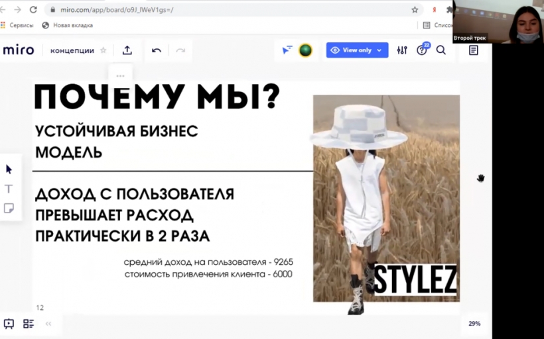Click the green user avatar
544x339 pixels.
(x=305, y=50)
